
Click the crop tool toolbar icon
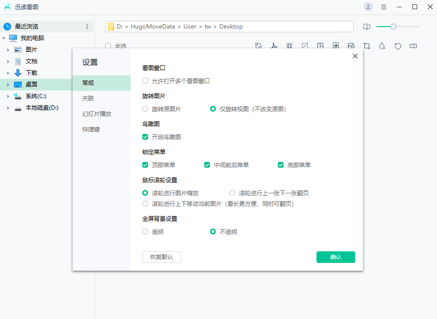tap(367, 46)
